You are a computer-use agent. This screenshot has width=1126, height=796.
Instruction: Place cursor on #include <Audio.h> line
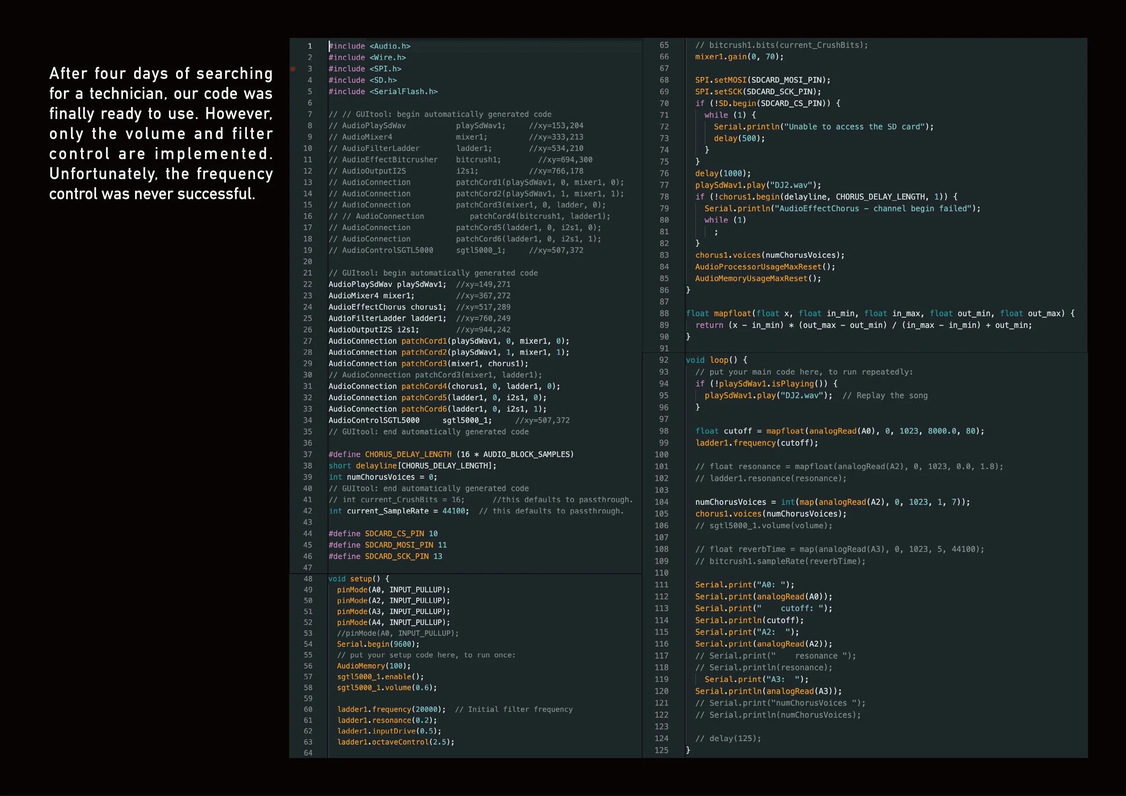click(x=369, y=46)
